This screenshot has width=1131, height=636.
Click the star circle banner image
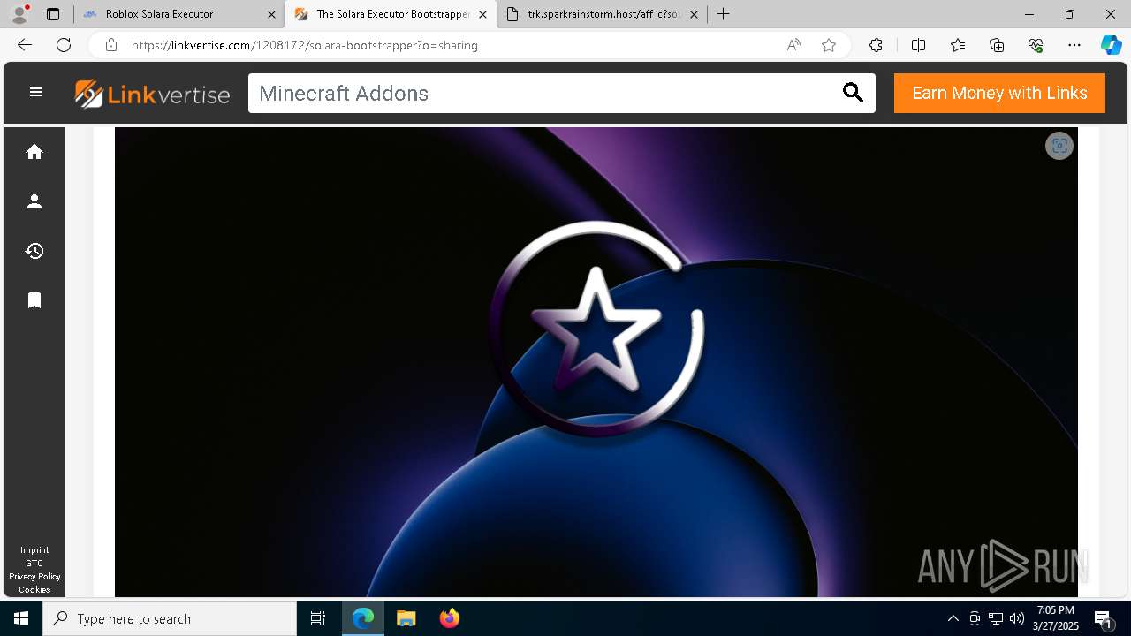596,362
